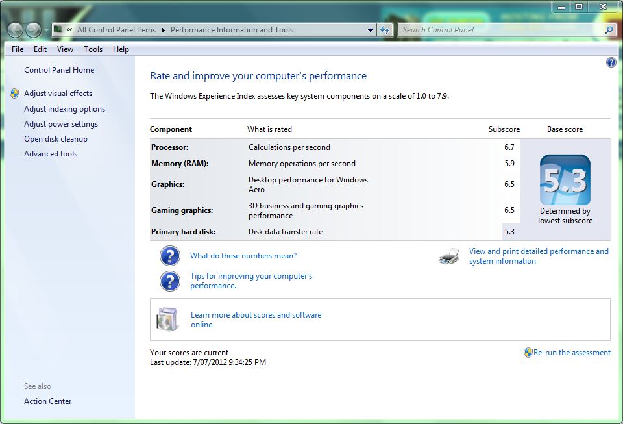
Task: Open Adjust indexing options
Action: [x=64, y=109]
